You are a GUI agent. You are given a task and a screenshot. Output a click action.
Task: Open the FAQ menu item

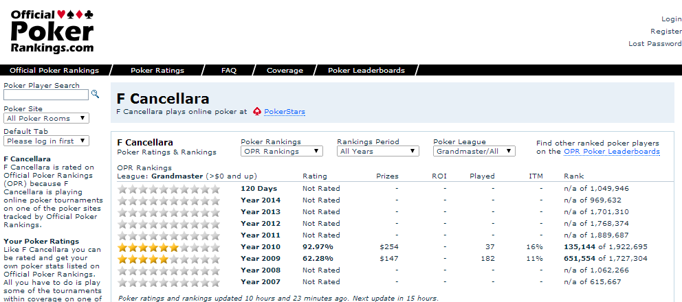229,71
